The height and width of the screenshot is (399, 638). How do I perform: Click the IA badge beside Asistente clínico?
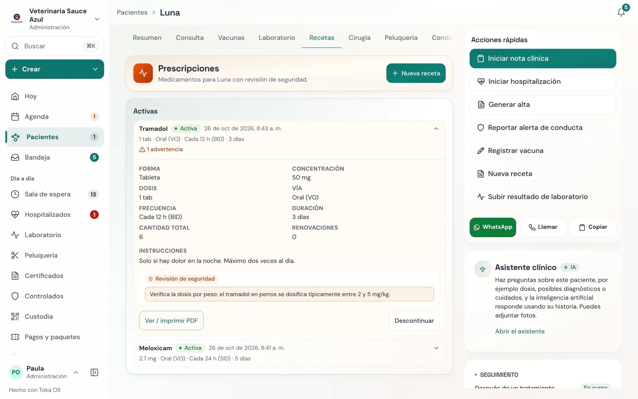pyautogui.click(x=570, y=267)
